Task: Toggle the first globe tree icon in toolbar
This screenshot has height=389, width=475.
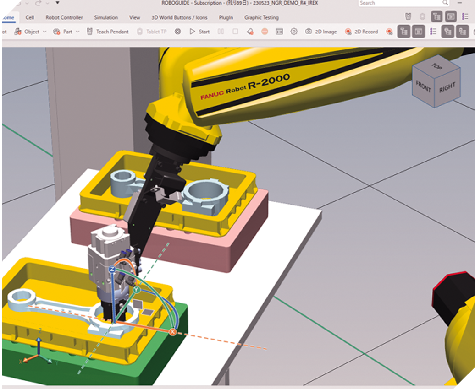Action: click(448, 32)
